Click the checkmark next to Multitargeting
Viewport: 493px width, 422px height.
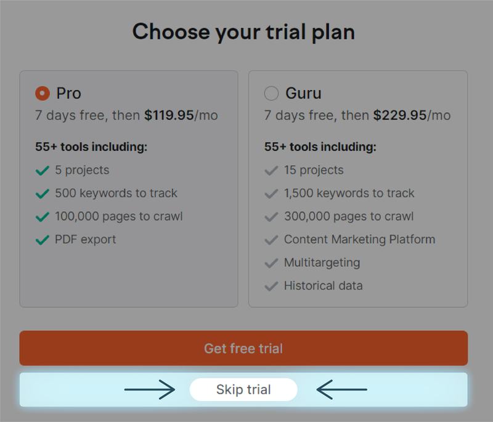pyautogui.click(x=271, y=263)
